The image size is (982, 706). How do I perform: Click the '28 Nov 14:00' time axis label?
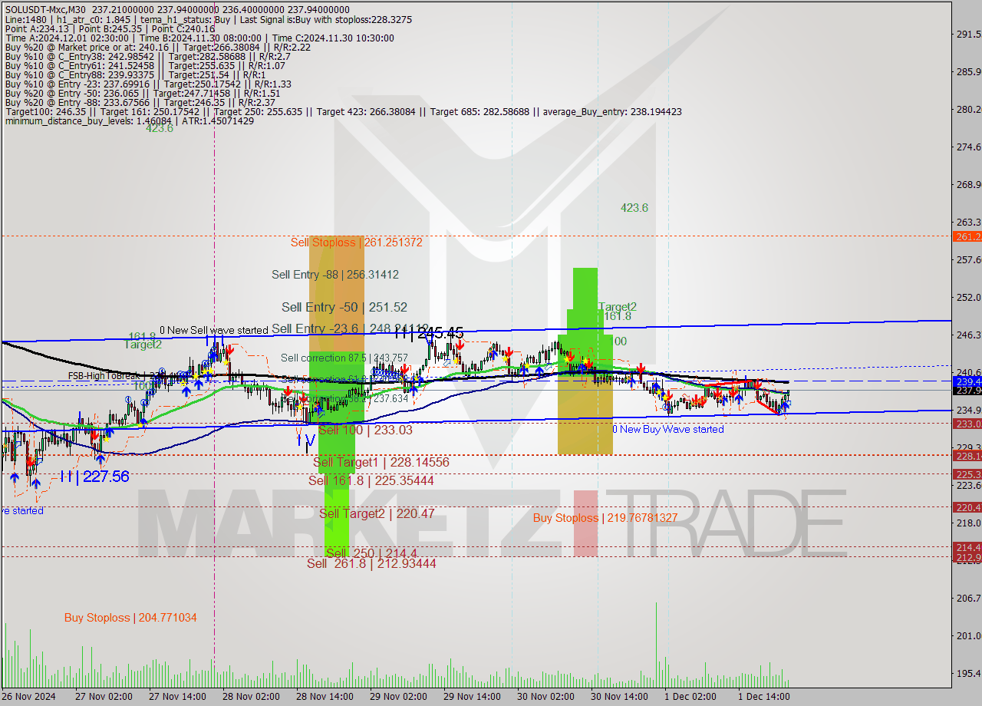[x=325, y=697]
